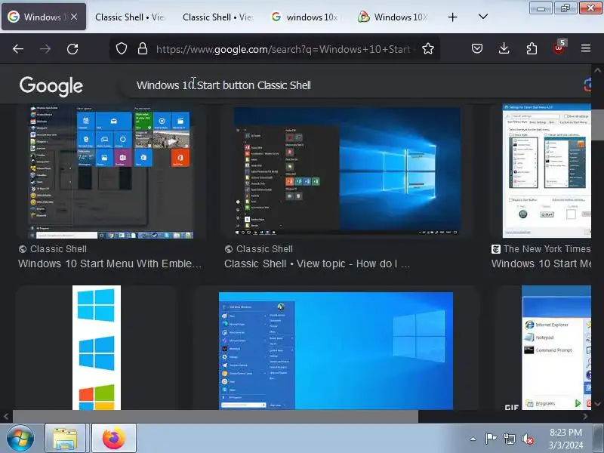
Task: Open the Downloads panel
Action: coord(504,48)
